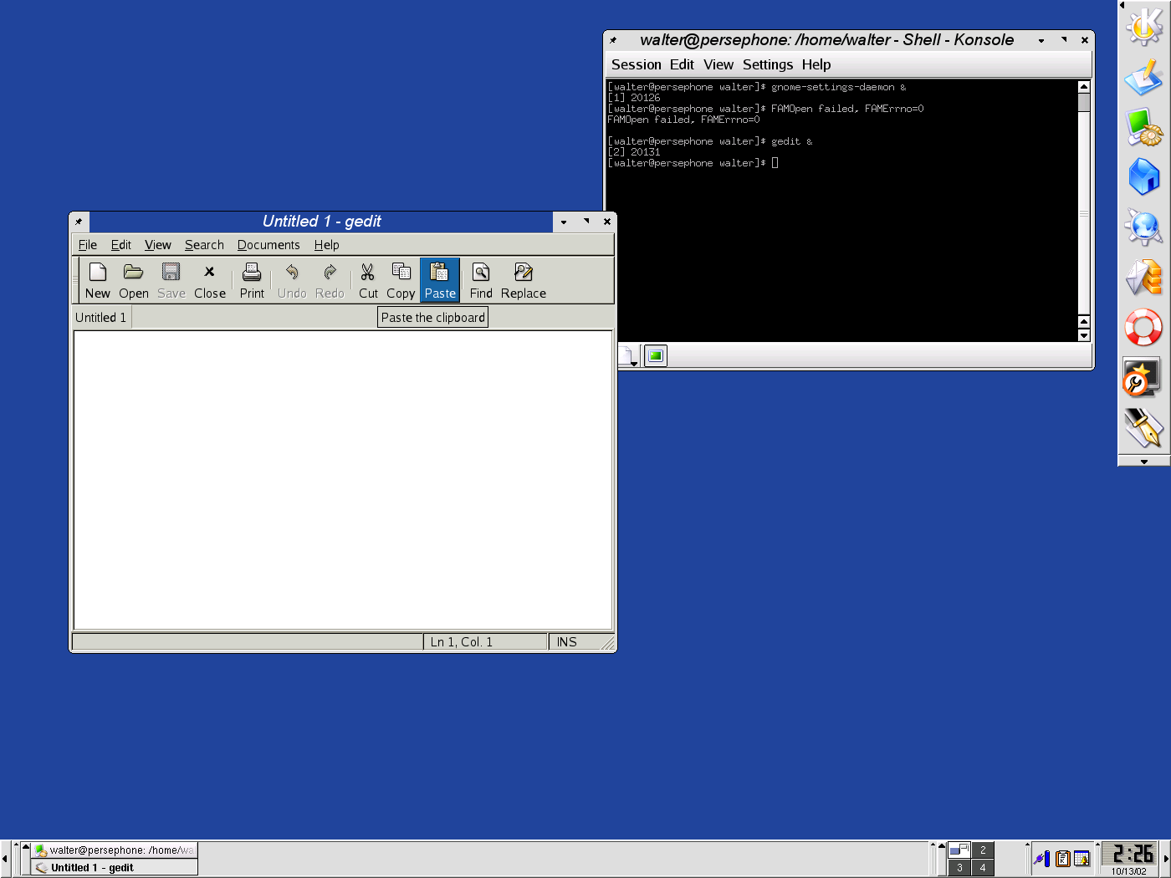Expand the side panel's bottom arrow
Screen dimensions: 1171x878
[x=1143, y=461]
